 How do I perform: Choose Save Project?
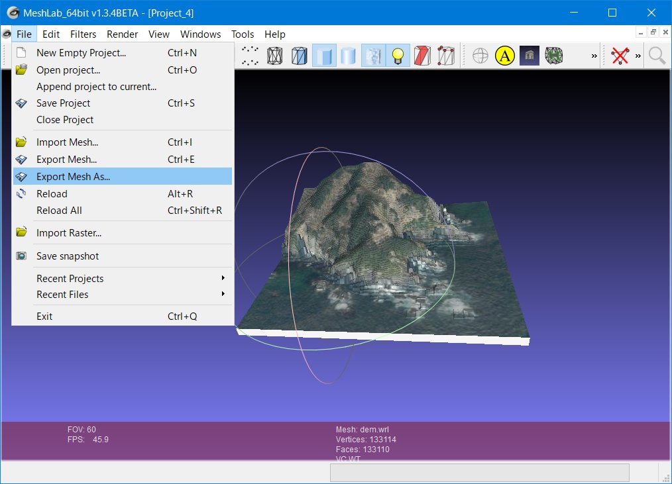pos(123,103)
